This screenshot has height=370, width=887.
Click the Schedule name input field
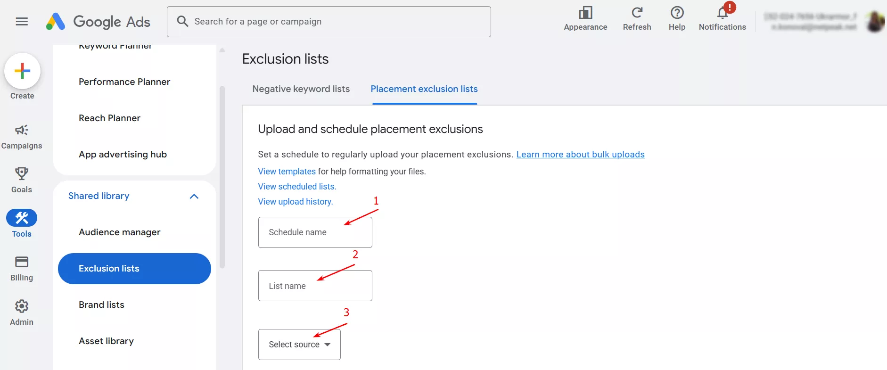click(x=315, y=232)
